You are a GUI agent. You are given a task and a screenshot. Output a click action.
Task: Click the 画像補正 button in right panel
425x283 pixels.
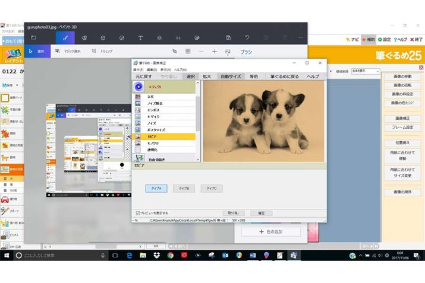402,119
